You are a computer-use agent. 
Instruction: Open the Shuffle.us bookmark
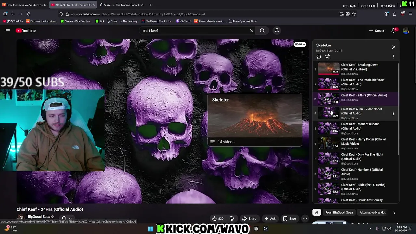(x=158, y=21)
